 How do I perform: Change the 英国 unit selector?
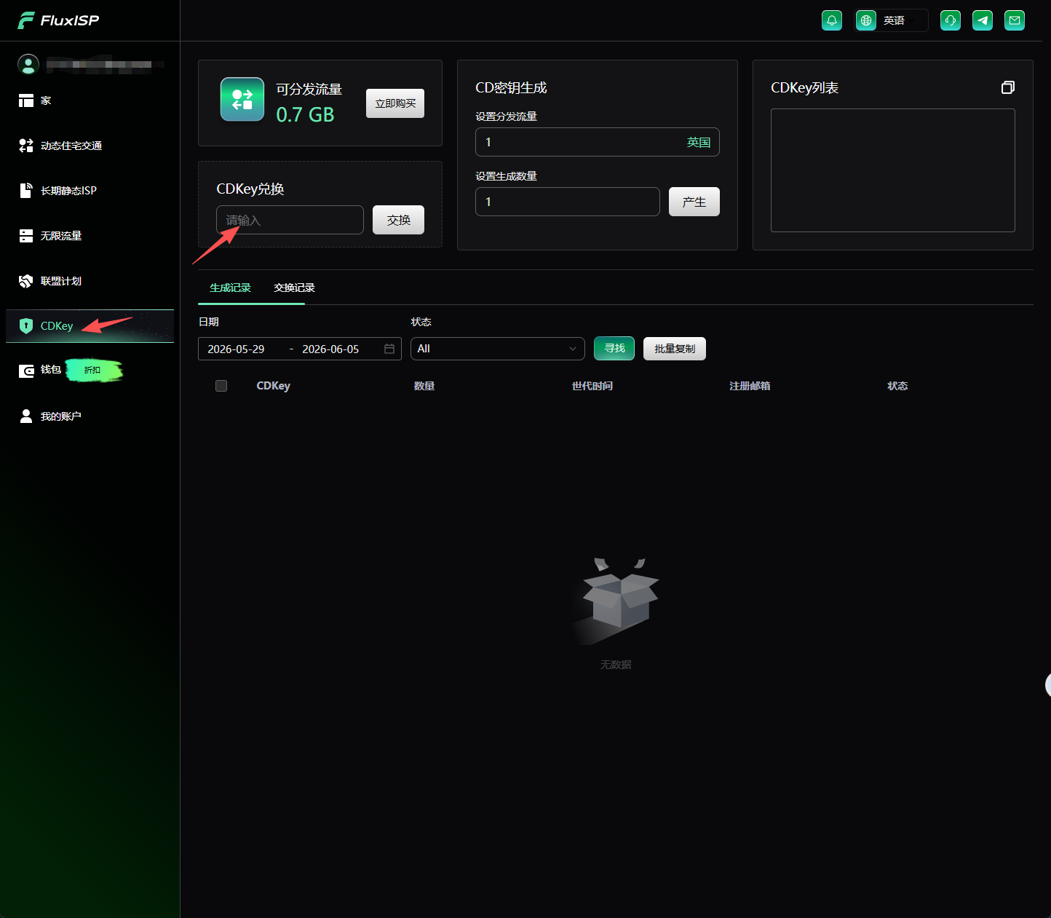[699, 143]
